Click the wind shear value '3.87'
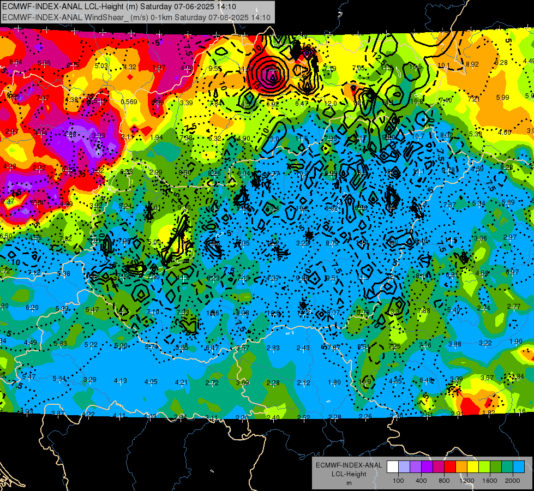 click(x=58, y=413)
